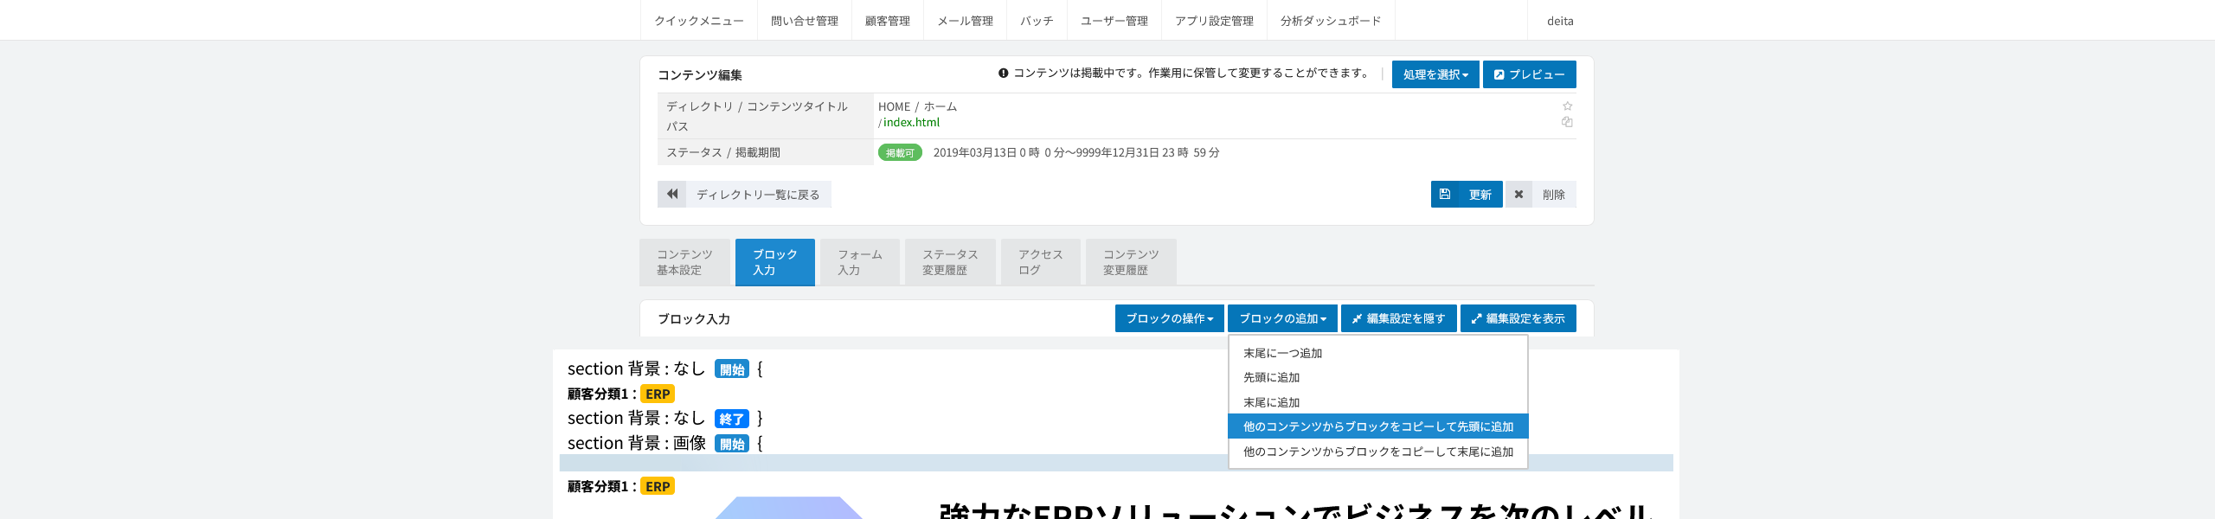Viewport: 2215px width, 519px height.
Task: Click 編集設定を表示 button
Action: [x=1518, y=318]
